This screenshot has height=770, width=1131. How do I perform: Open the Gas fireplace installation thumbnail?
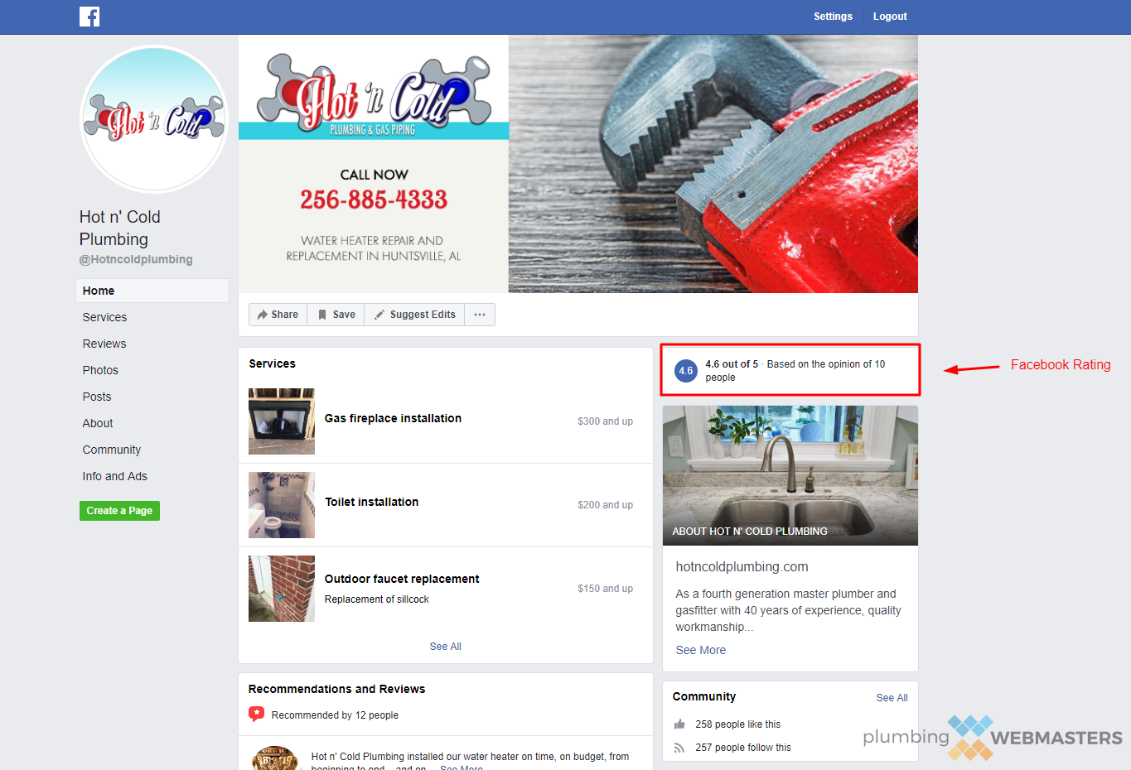click(282, 421)
